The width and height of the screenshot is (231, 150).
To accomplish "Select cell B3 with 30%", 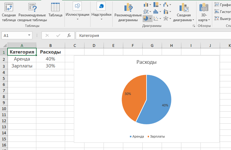I will [x=51, y=66].
